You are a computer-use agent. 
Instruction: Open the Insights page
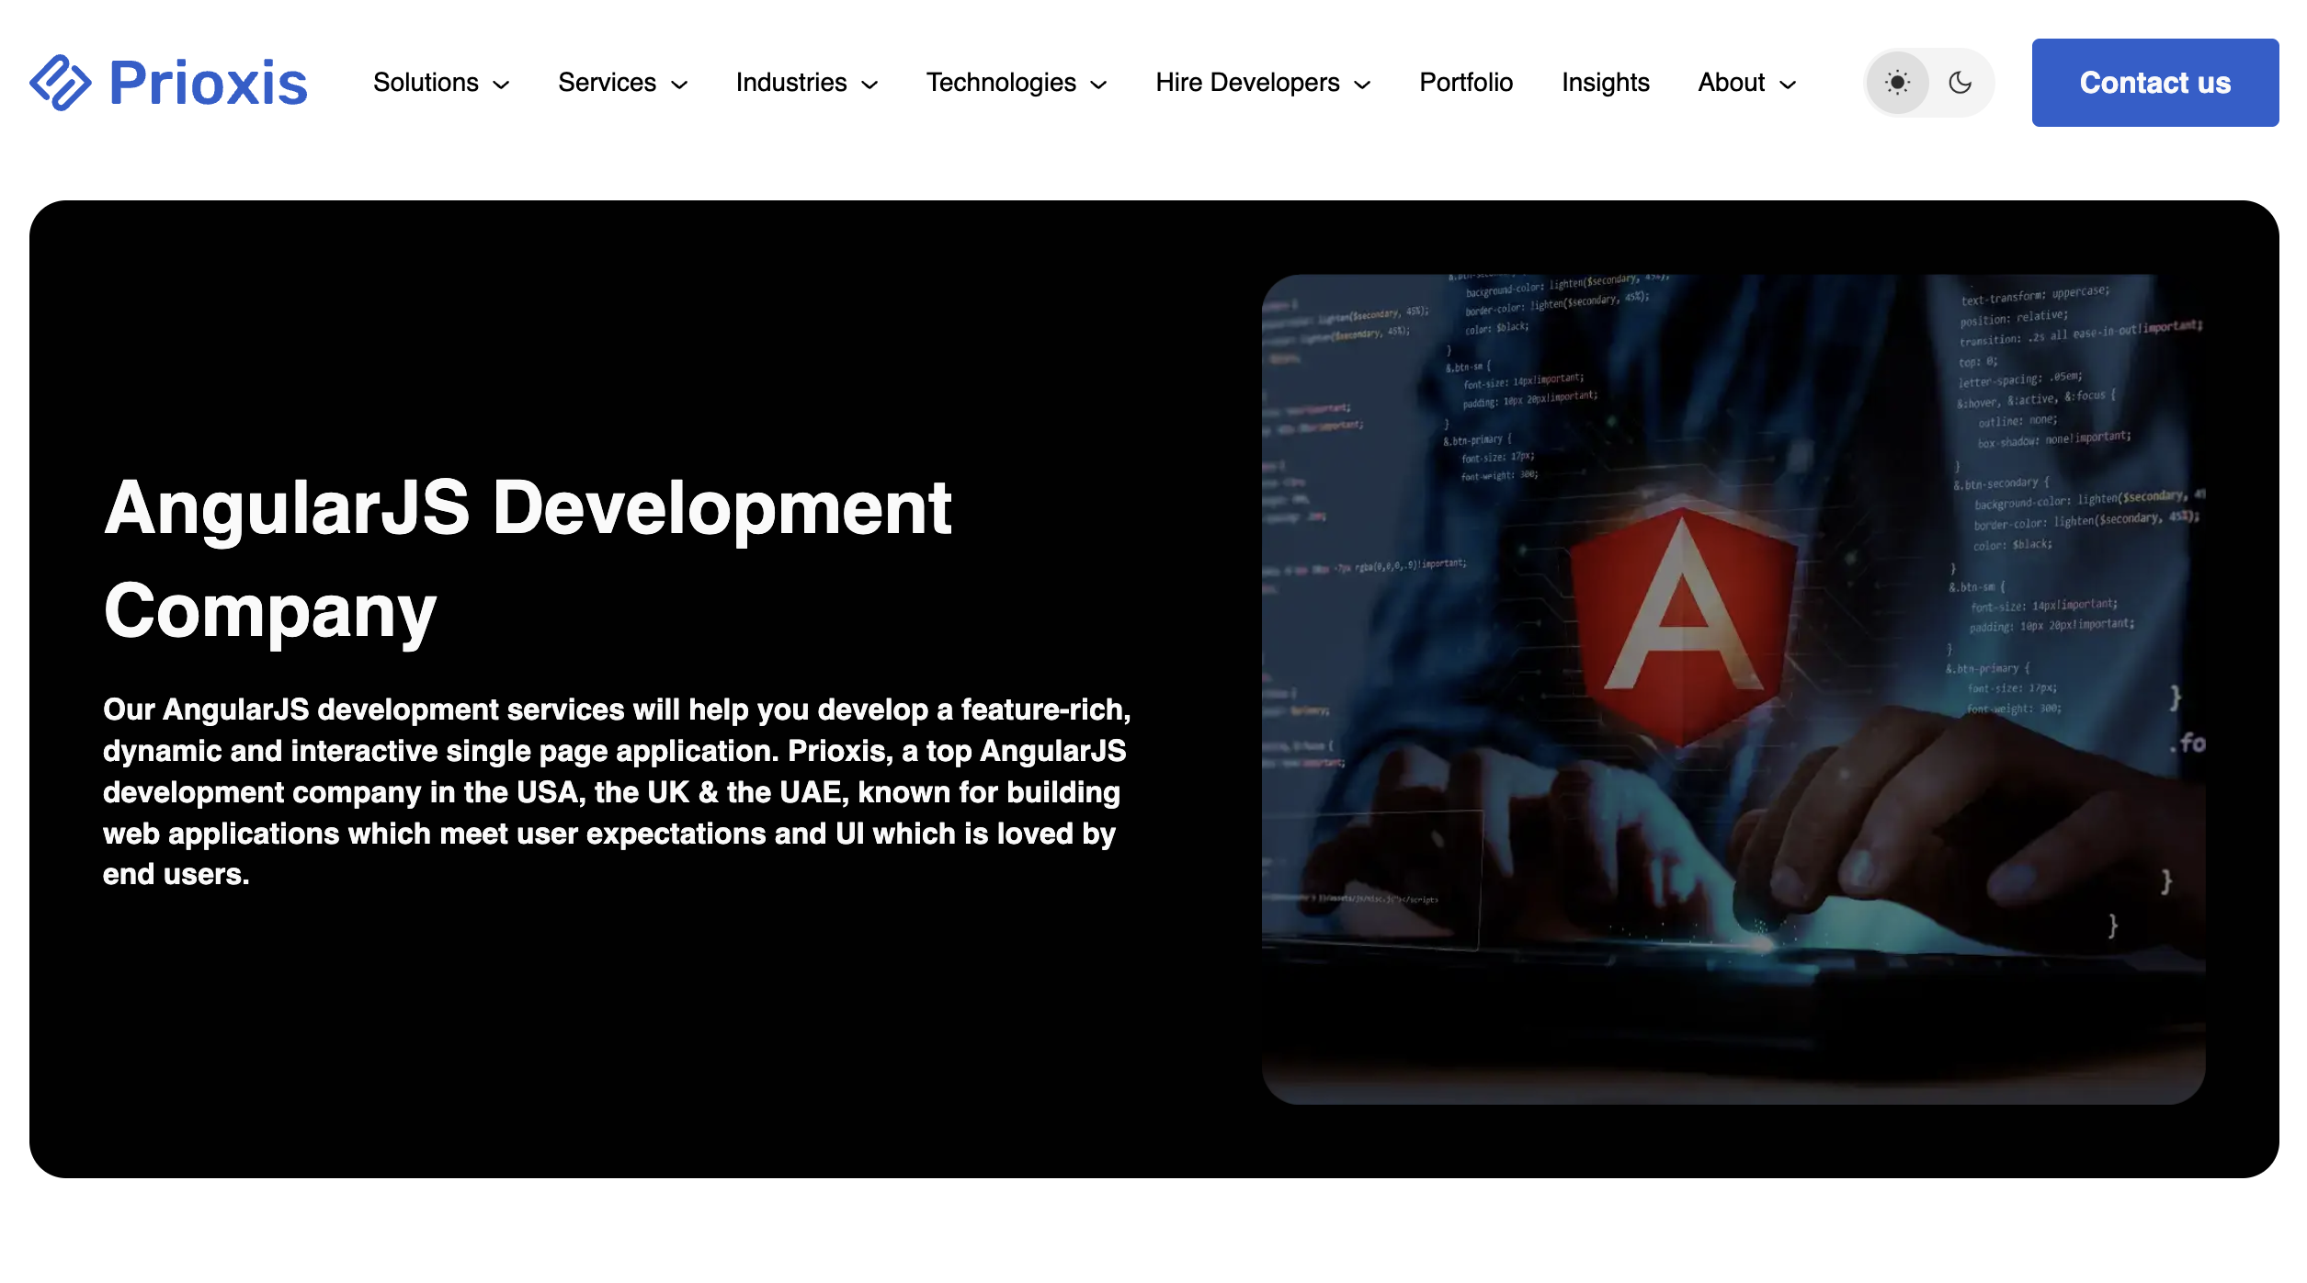click(x=1605, y=83)
